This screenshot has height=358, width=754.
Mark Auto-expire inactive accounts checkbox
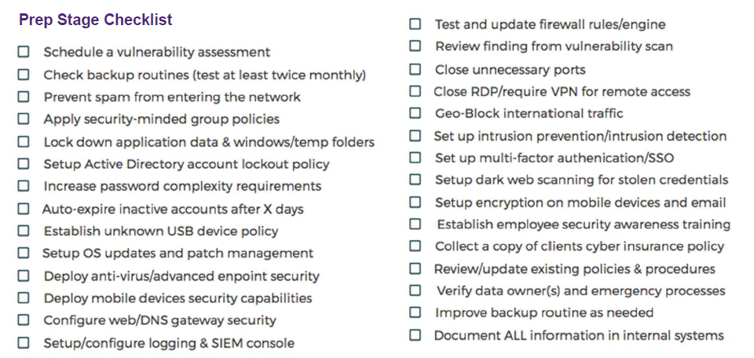tap(24, 209)
